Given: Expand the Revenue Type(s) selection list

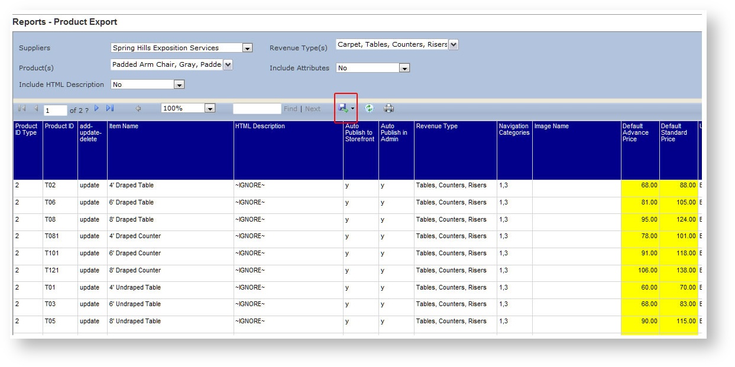Looking at the screenshot, I should (x=453, y=44).
